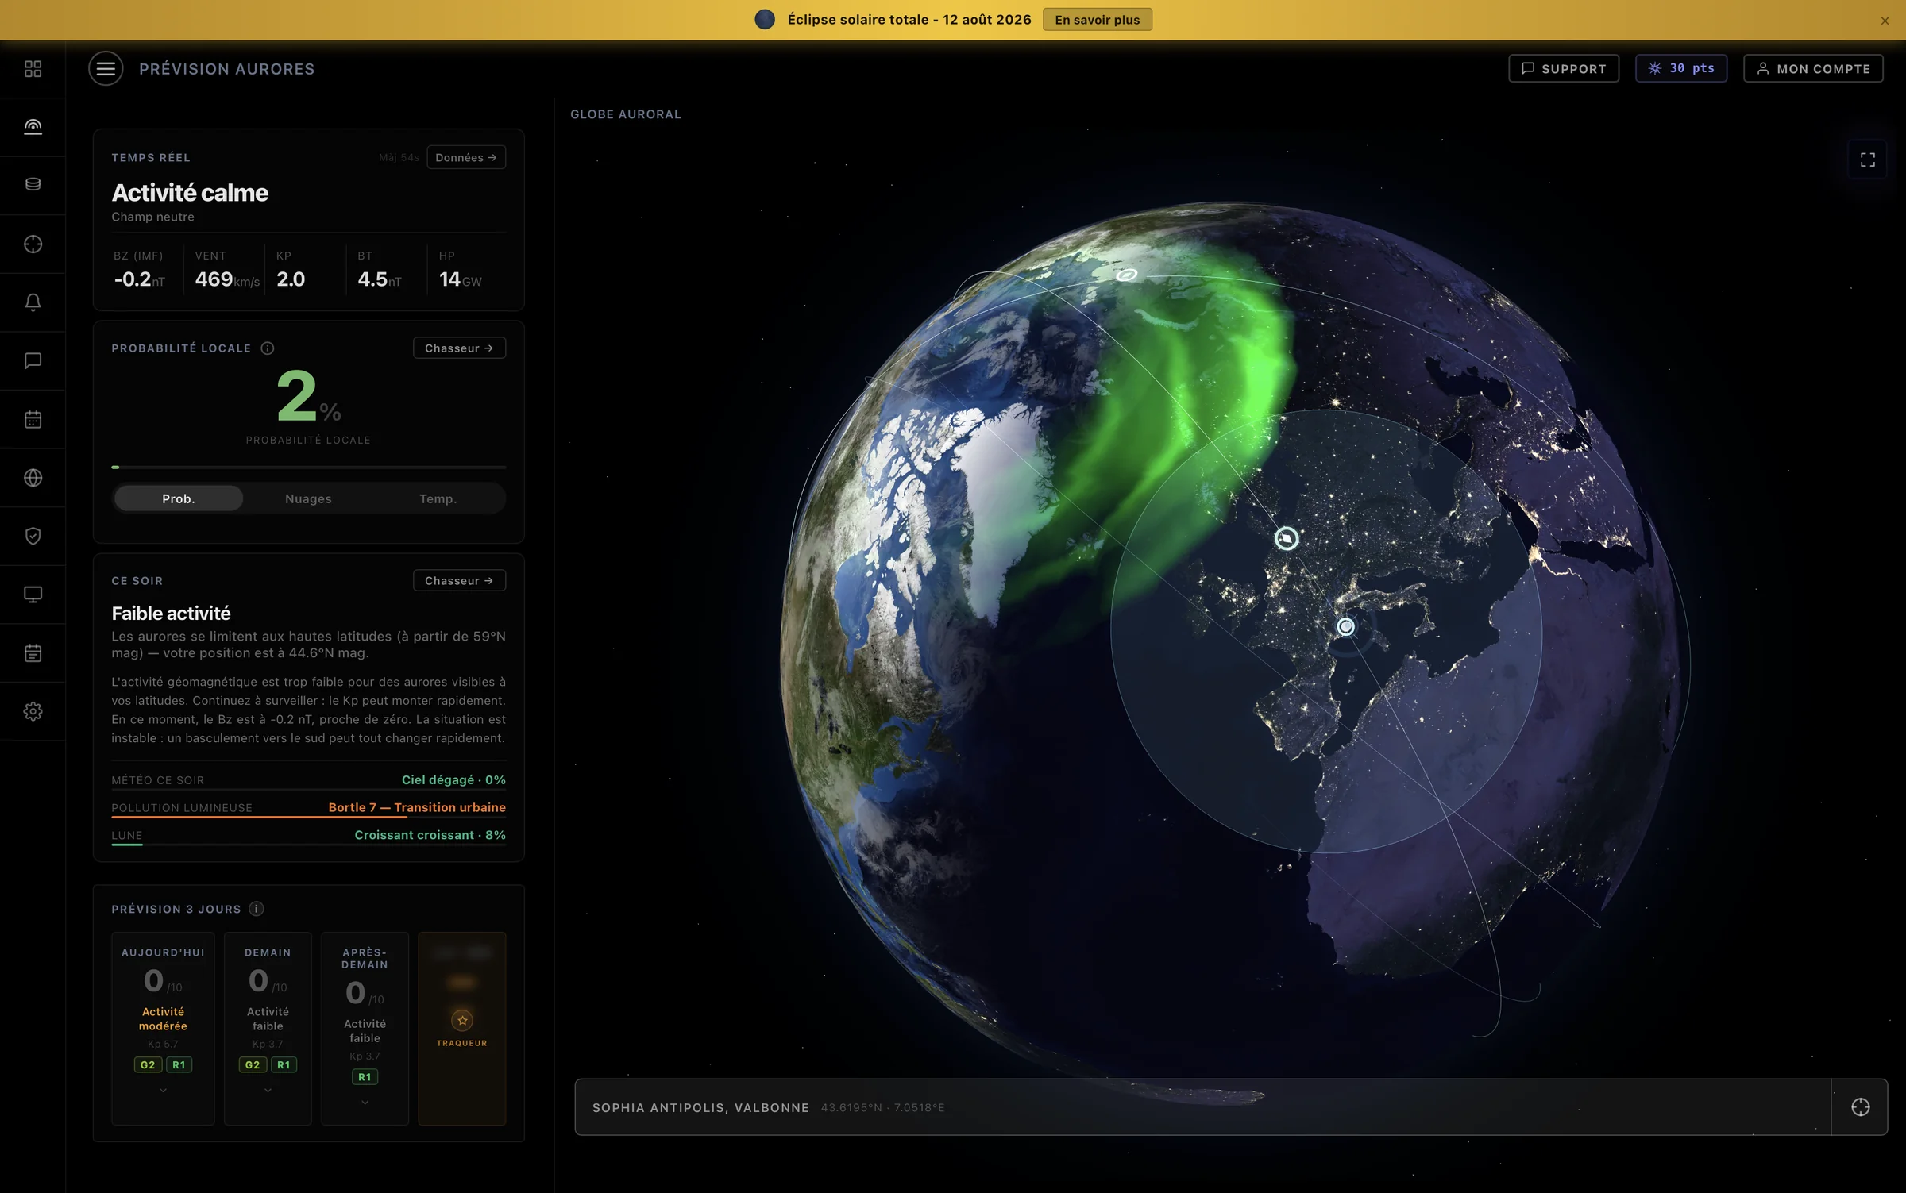The height and width of the screenshot is (1193, 1906).
Task: Open the dashboard grid icon in the sidebar
Action: [x=33, y=69]
